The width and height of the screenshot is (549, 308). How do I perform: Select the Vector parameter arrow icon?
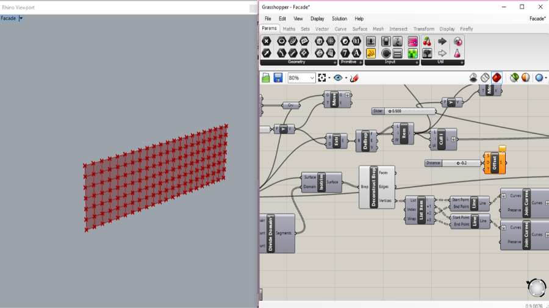(267, 53)
